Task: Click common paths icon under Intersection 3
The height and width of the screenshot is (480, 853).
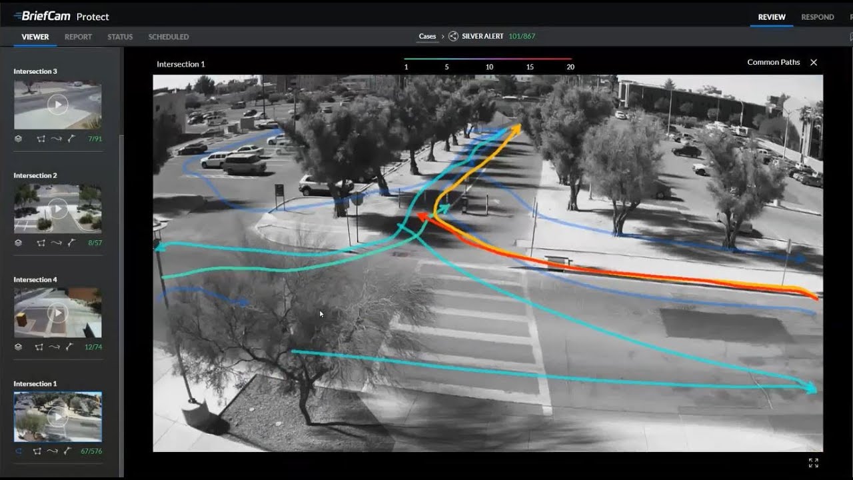Action: point(70,139)
